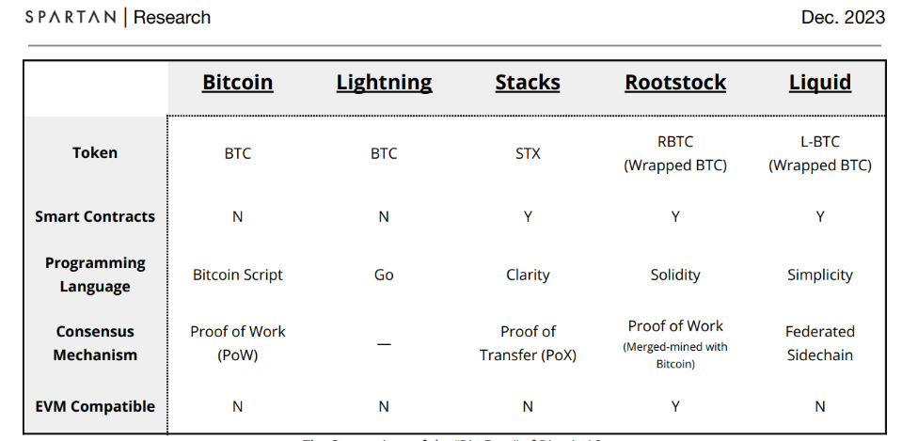This screenshot has height=441, width=902.
Task: Click the Bitcoin column header
Action: coord(238,83)
